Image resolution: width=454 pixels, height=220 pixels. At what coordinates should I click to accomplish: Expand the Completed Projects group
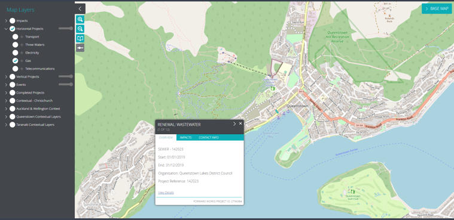pos(6,92)
